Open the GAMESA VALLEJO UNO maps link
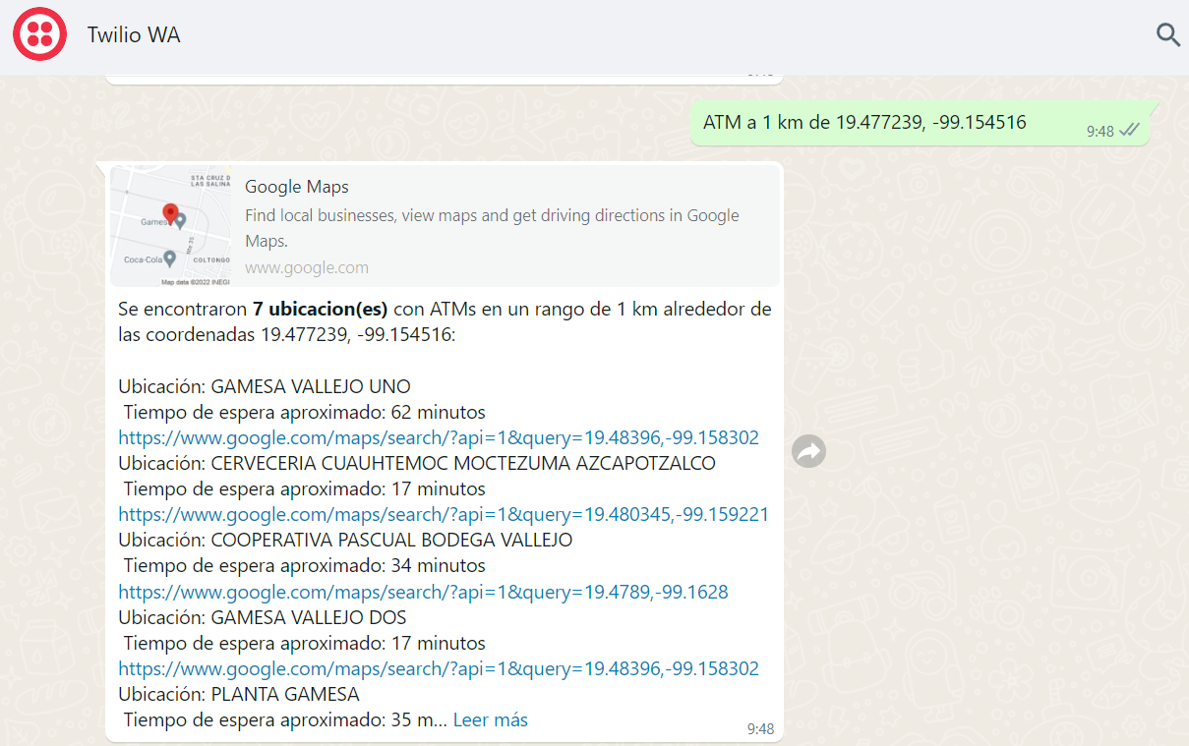This screenshot has height=746, width=1189. pos(438,437)
